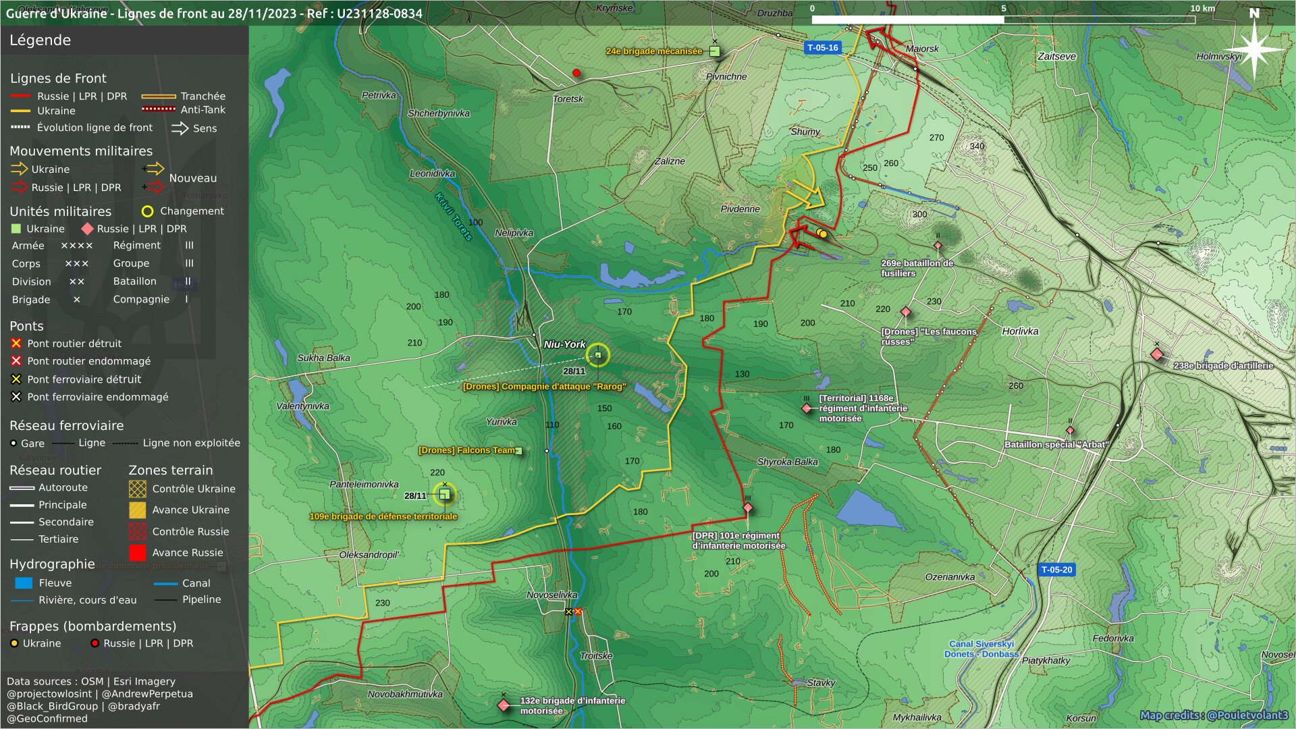The width and height of the screenshot is (1296, 729).
Task: Click the yellow Ukraine strike dot near Pivdenne
Action: (x=823, y=234)
